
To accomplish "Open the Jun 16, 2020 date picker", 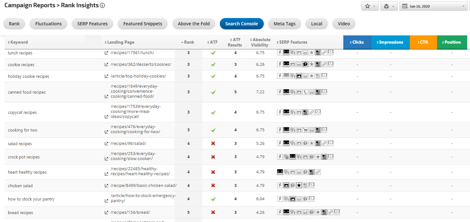I will tap(433, 6).
